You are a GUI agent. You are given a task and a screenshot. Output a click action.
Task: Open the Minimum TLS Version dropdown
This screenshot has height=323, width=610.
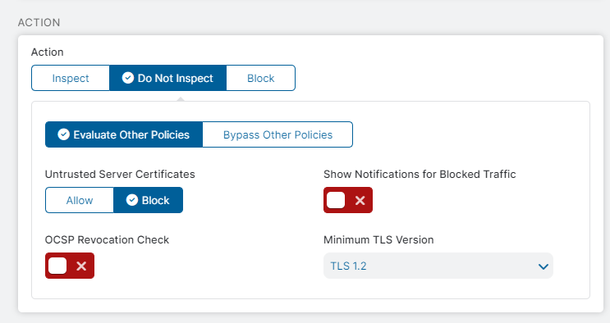pos(438,266)
